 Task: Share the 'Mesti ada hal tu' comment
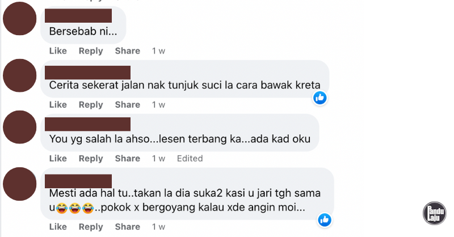point(127,227)
